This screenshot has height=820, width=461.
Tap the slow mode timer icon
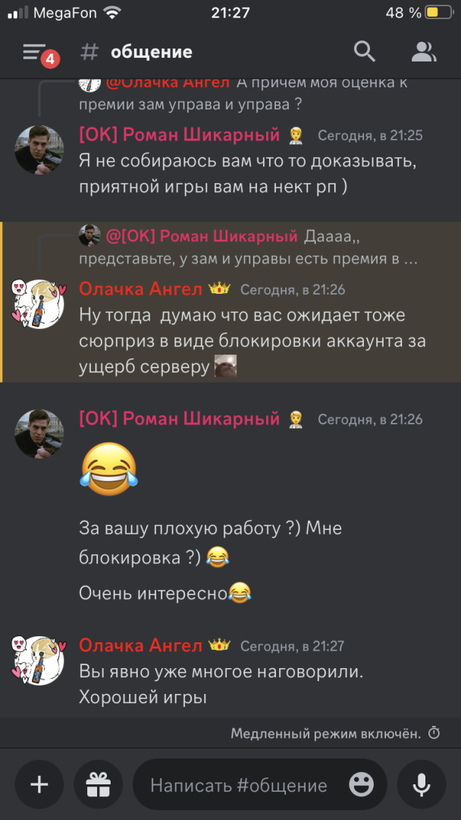(434, 733)
